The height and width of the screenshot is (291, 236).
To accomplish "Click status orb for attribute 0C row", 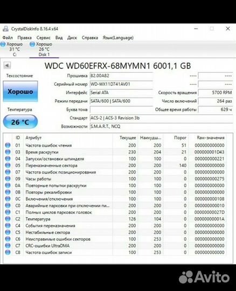I will click(x=8, y=199).
